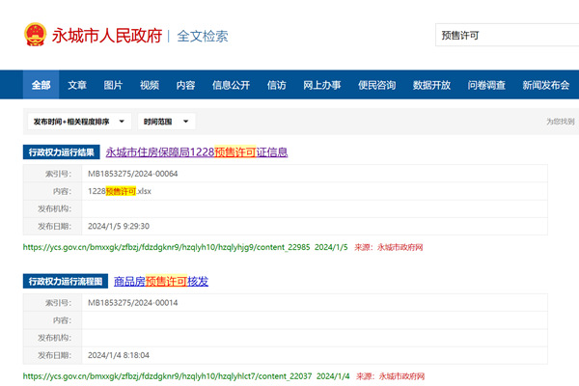
Task: Open result 永城市住房保障局1228预售许可证信息
Action: (x=197, y=152)
